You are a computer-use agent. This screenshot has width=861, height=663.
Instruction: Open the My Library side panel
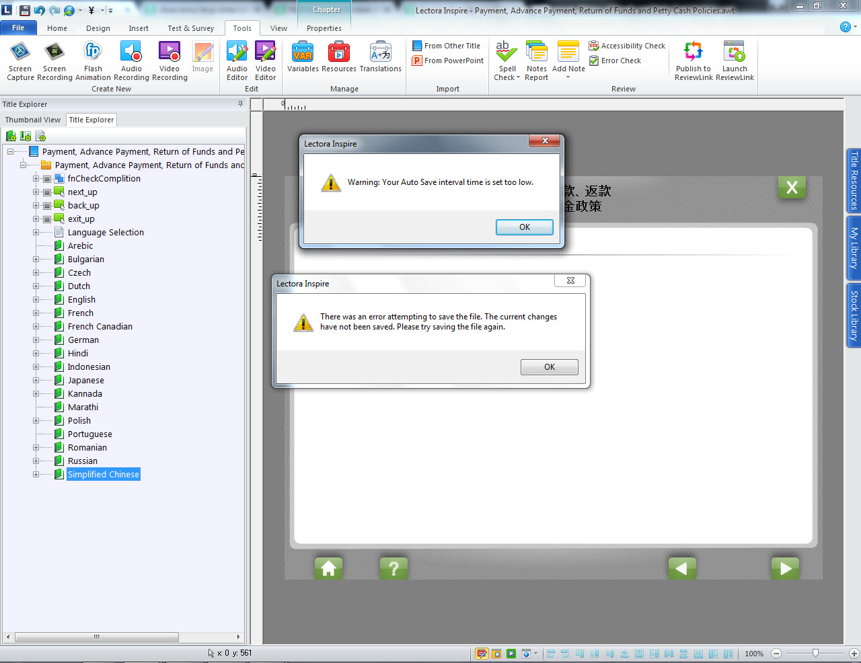854,248
